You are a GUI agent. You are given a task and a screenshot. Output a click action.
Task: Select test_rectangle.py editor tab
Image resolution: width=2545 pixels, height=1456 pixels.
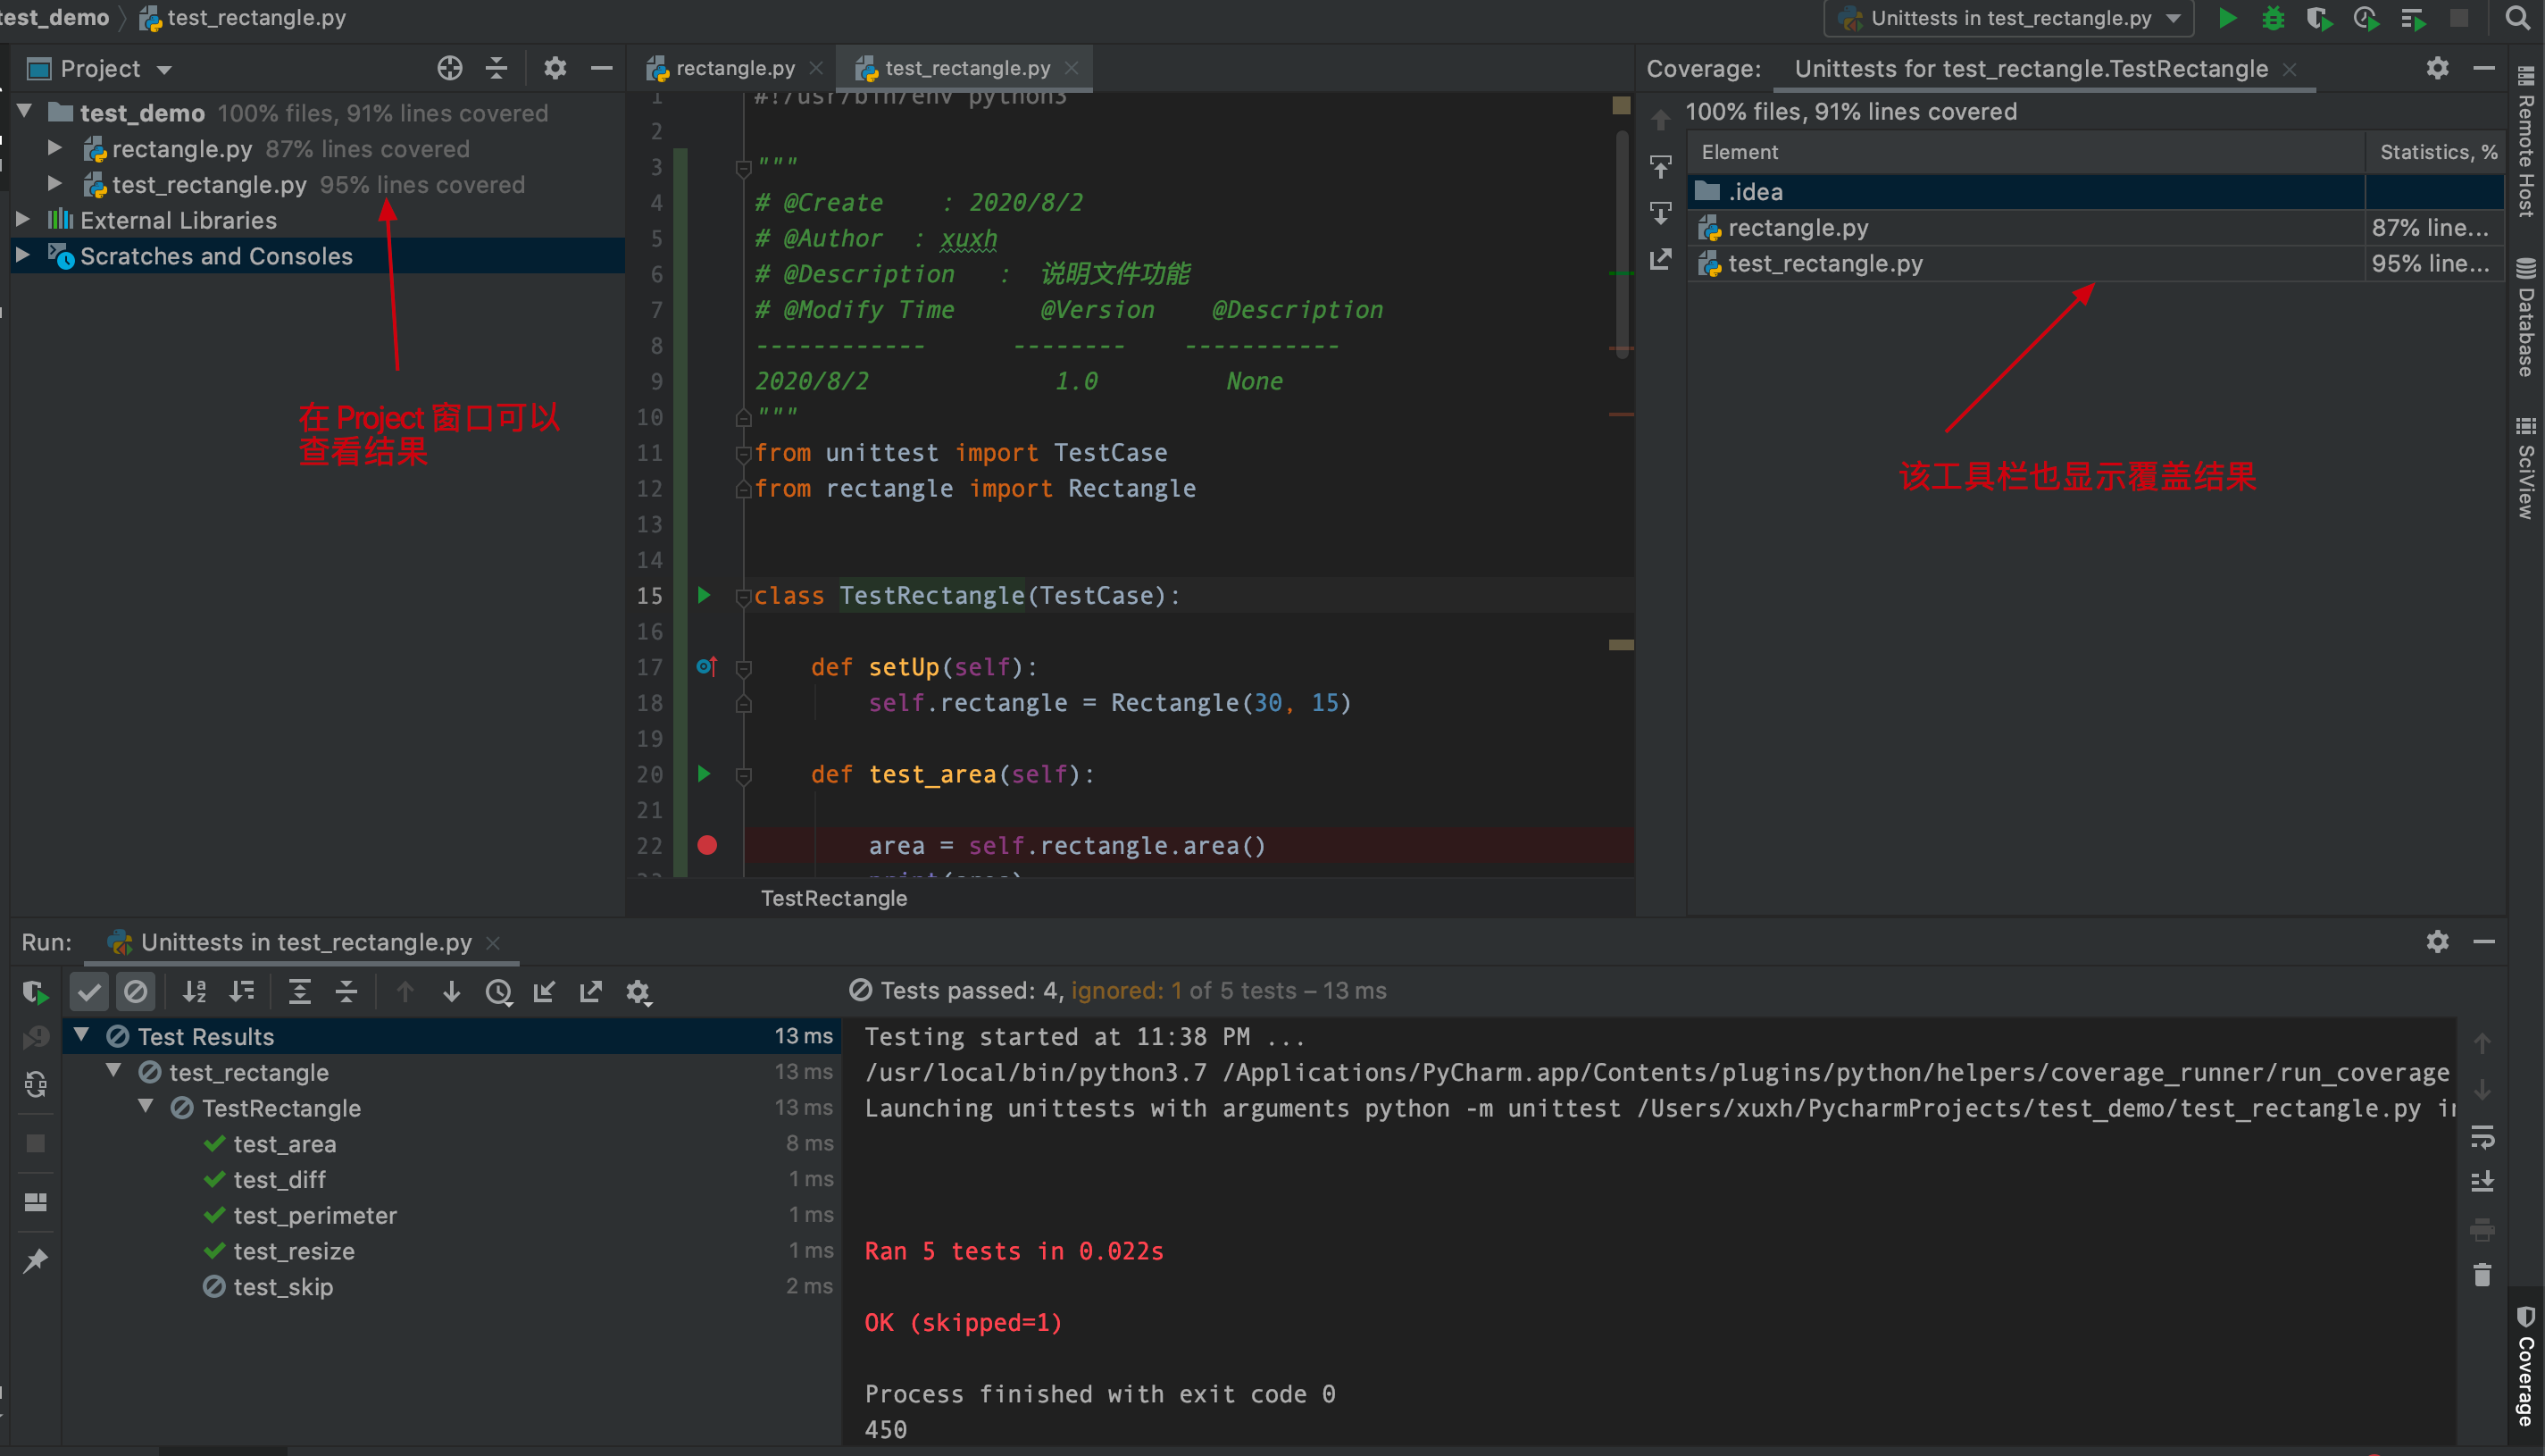pos(965,68)
